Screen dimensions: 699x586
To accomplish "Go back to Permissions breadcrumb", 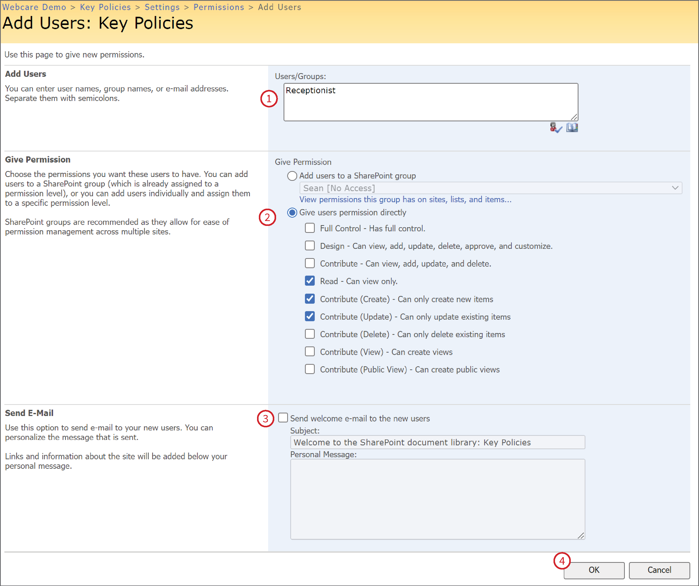I will 219,7.
